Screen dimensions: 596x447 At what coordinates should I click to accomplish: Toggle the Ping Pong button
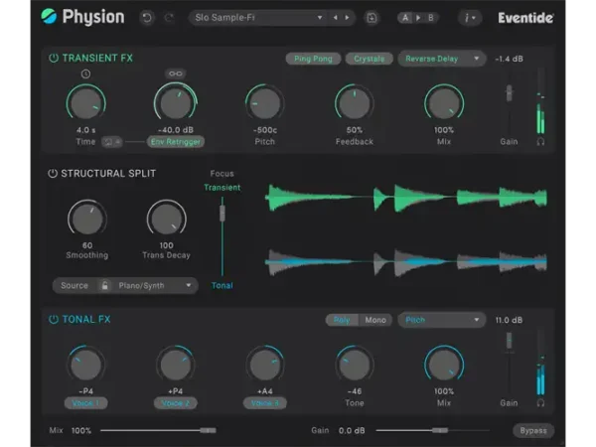pos(313,59)
